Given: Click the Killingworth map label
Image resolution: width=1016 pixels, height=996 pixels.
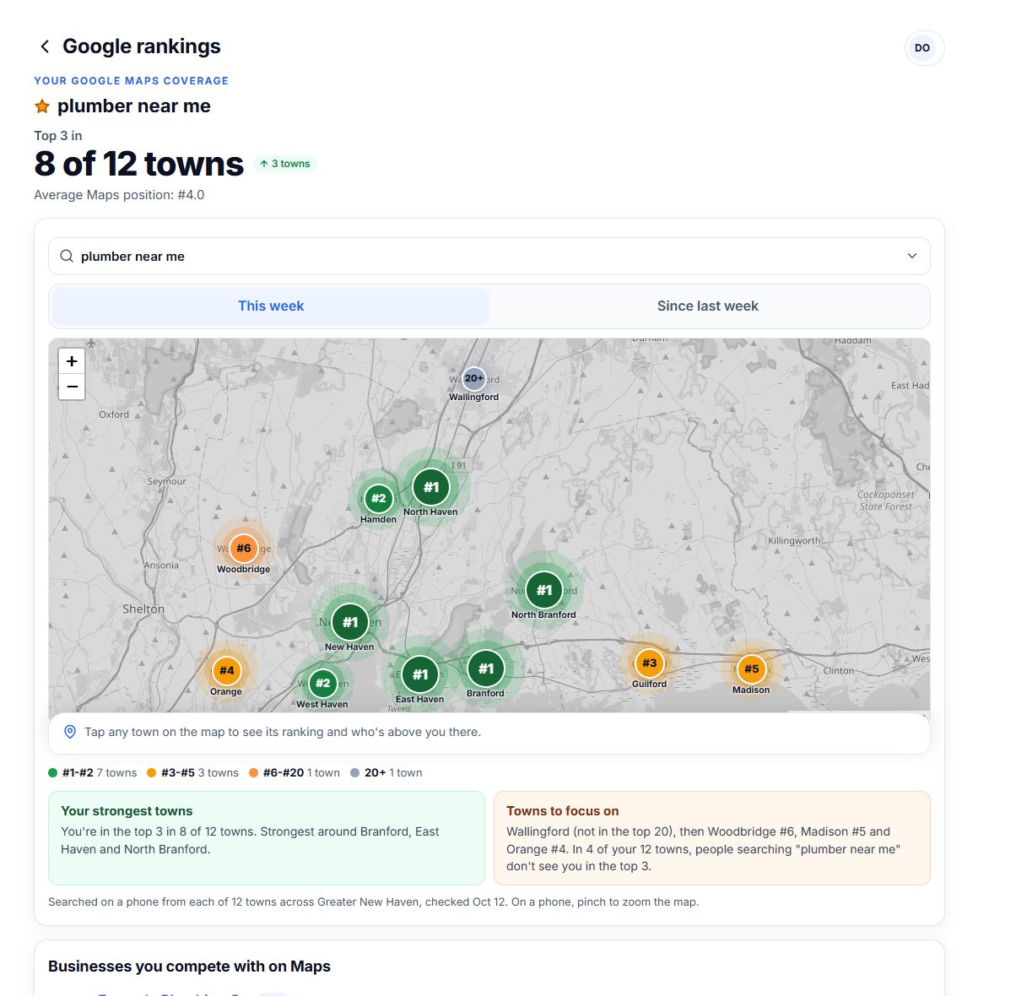Looking at the screenshot, I should click(x=794, y=540).
